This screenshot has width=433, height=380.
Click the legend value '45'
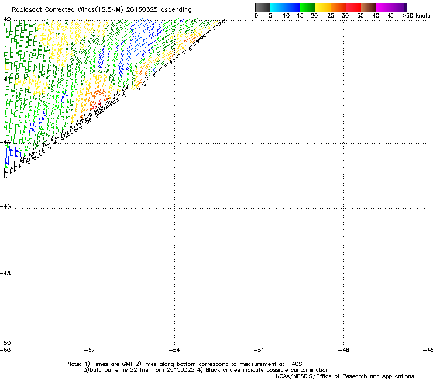[x=390, y=16]
